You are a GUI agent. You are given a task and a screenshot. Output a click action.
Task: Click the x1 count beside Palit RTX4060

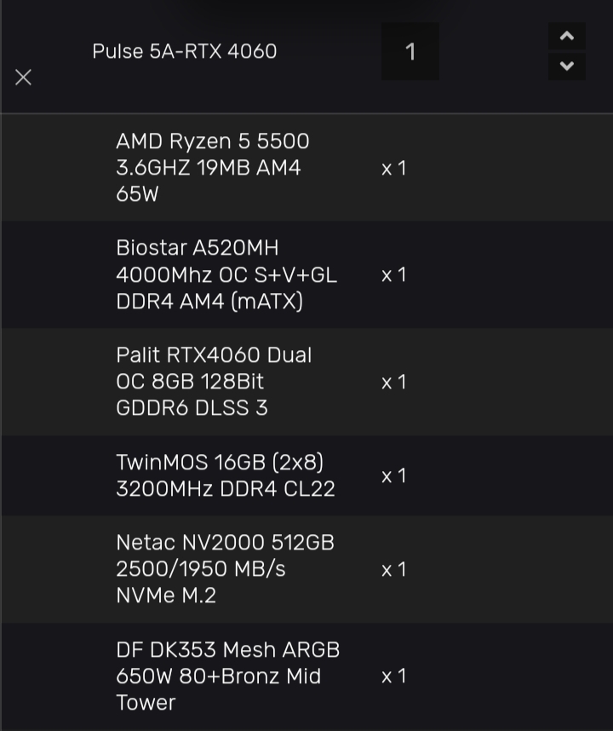(394, 383)
